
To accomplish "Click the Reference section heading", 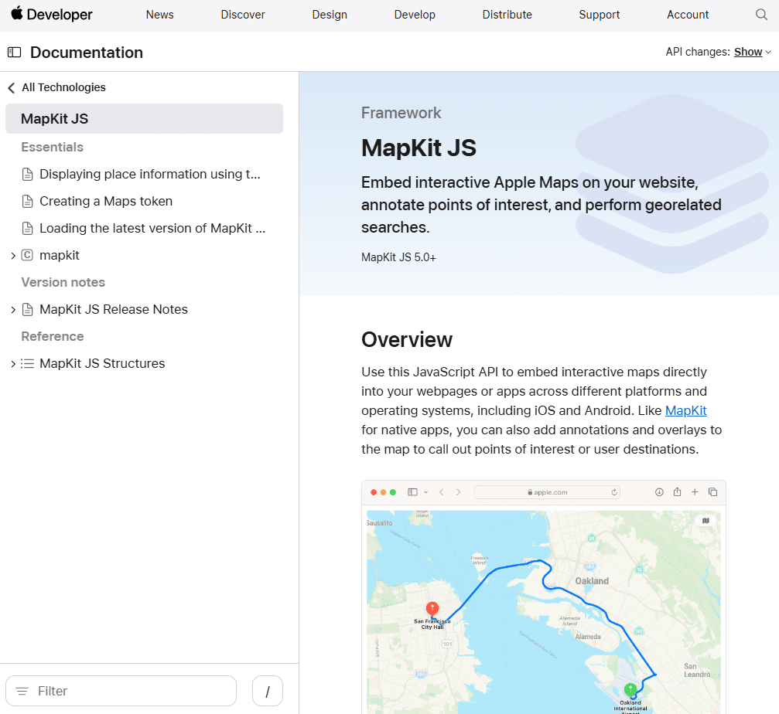I will click(x=52, y=336).
